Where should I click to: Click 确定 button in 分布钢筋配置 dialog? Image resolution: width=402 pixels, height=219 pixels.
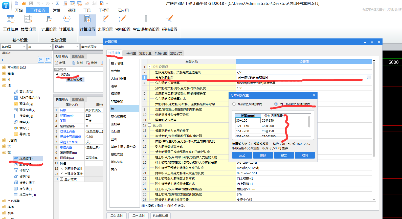[x=284, y=155]
